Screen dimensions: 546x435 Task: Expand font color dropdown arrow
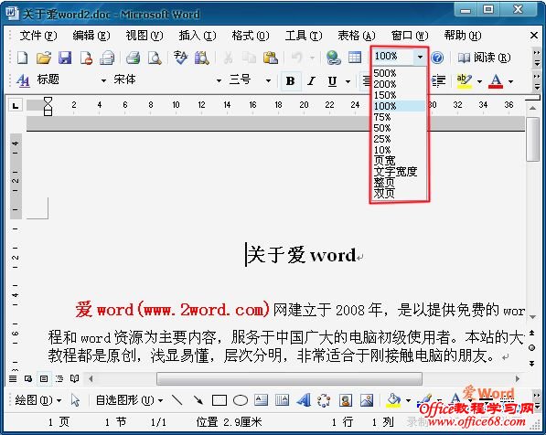tap(510, 81)
